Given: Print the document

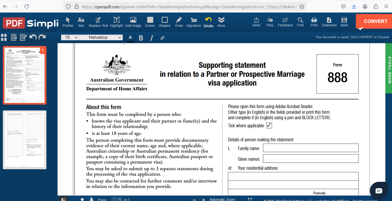Looking at the screenshot, I should coord(314,22).
